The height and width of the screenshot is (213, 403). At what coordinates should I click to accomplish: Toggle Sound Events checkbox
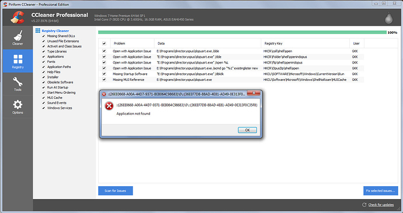coord(43,102)
